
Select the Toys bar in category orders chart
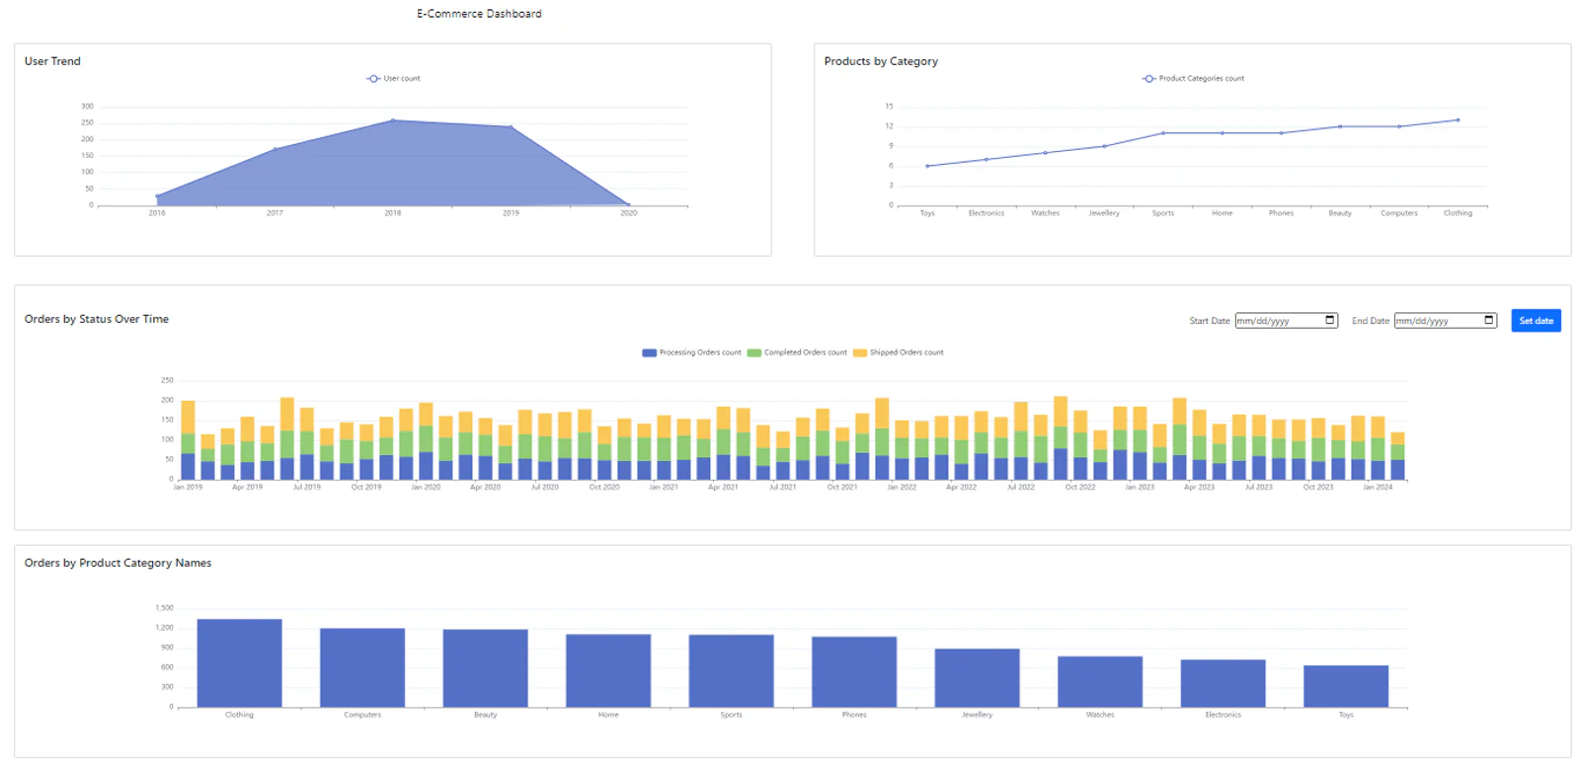1346,686
